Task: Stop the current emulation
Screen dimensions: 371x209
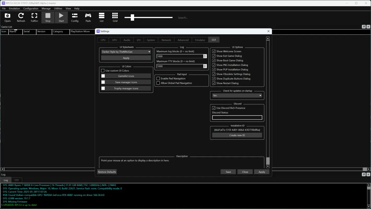Action: tap(48, 17)
